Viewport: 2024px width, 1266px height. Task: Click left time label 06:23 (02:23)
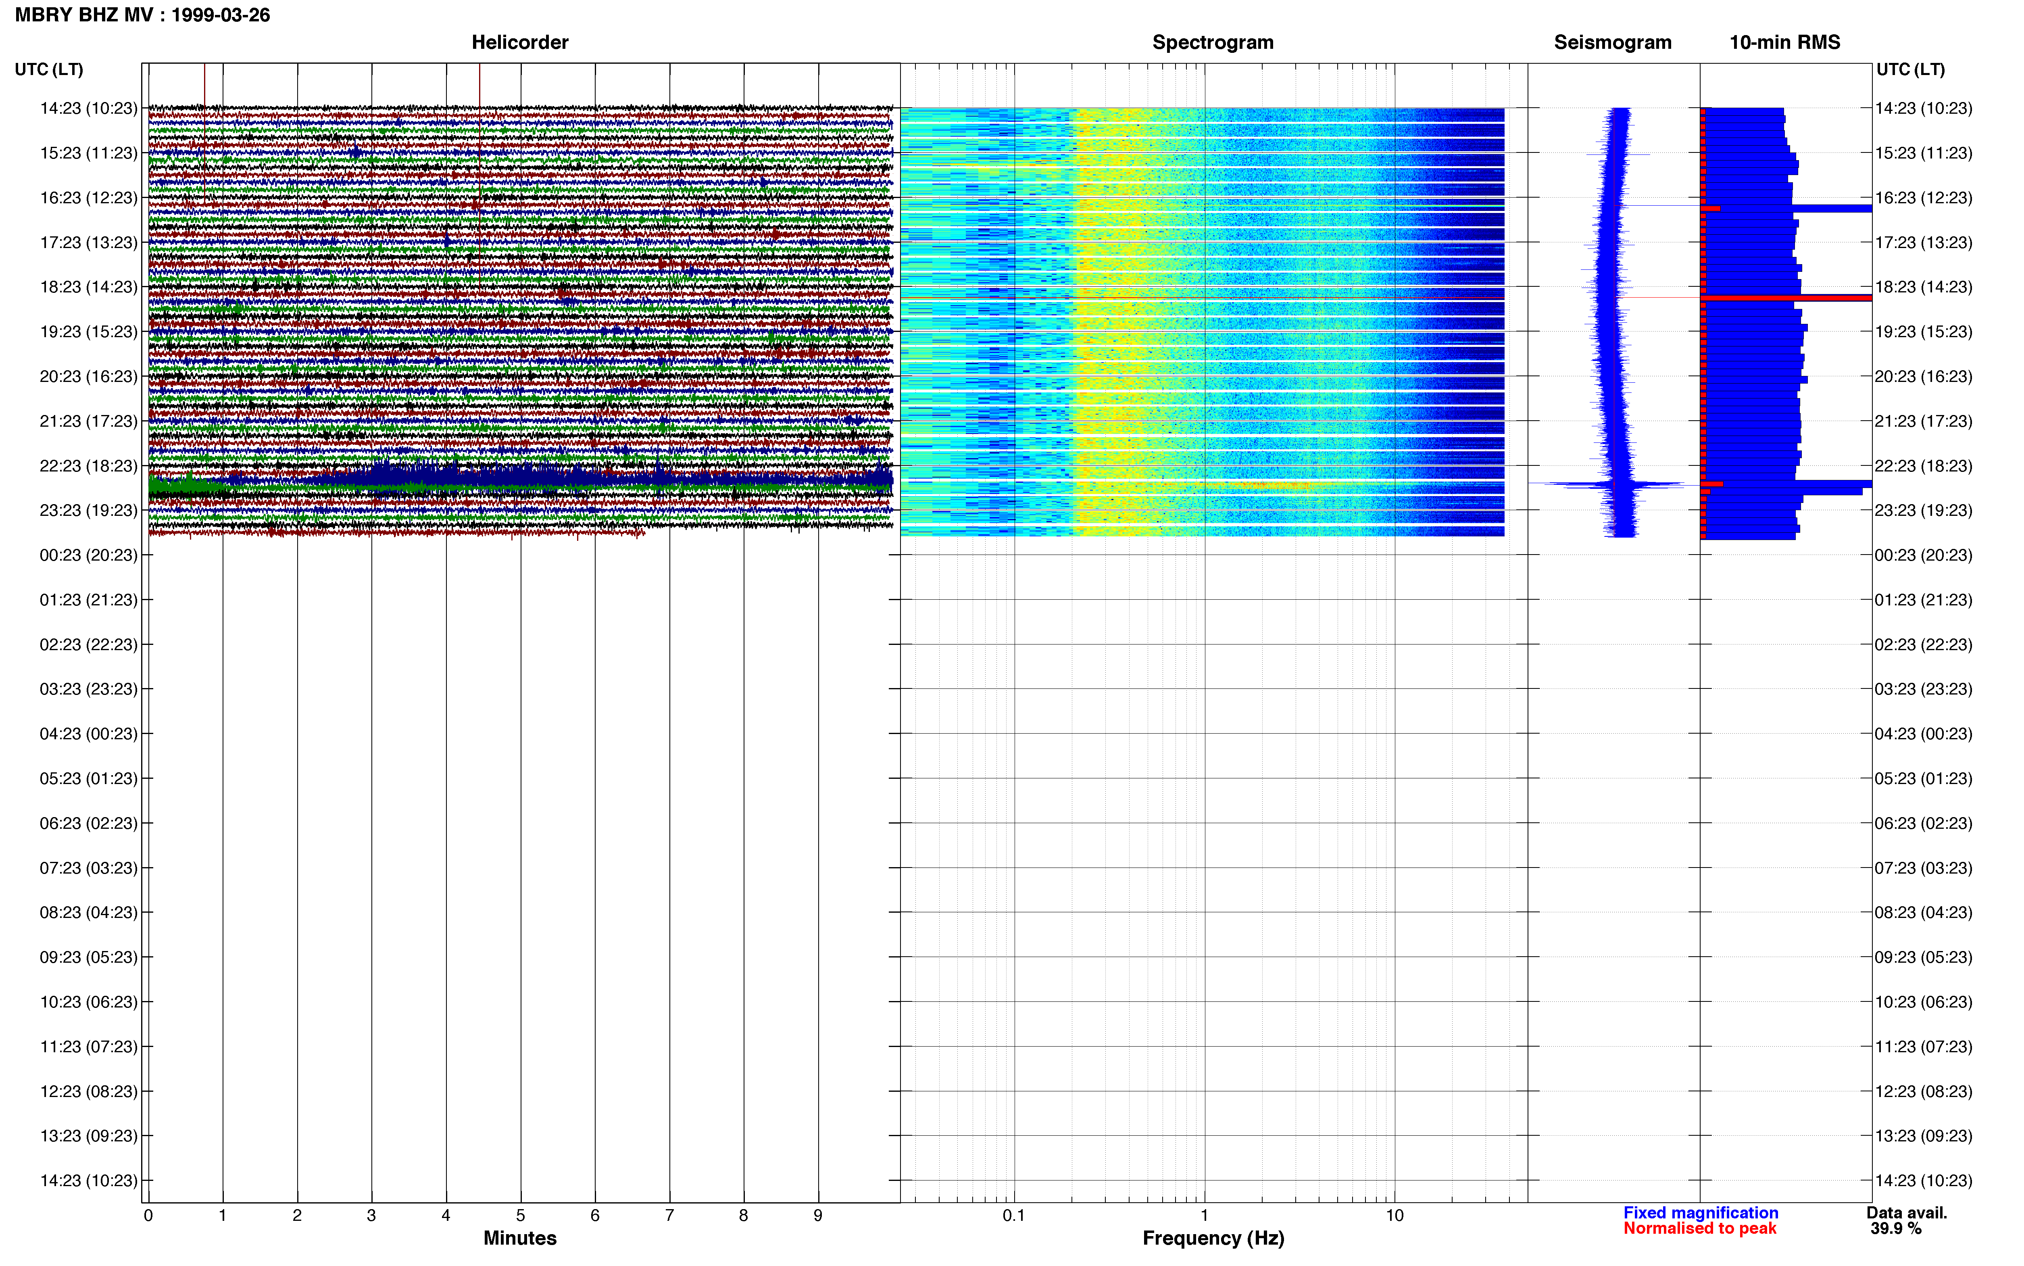coord(88,823)
